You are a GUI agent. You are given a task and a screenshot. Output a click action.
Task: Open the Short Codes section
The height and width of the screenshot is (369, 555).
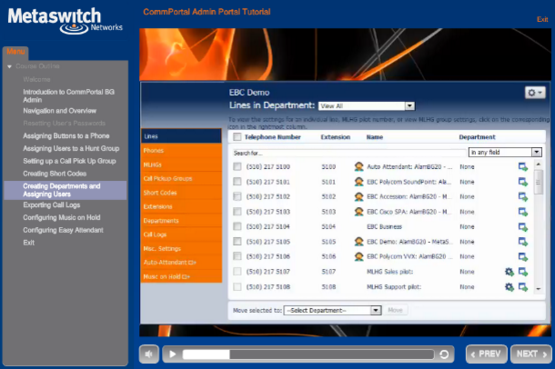point(181,193)
